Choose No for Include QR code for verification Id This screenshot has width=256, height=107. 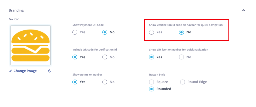pos(105,57)
